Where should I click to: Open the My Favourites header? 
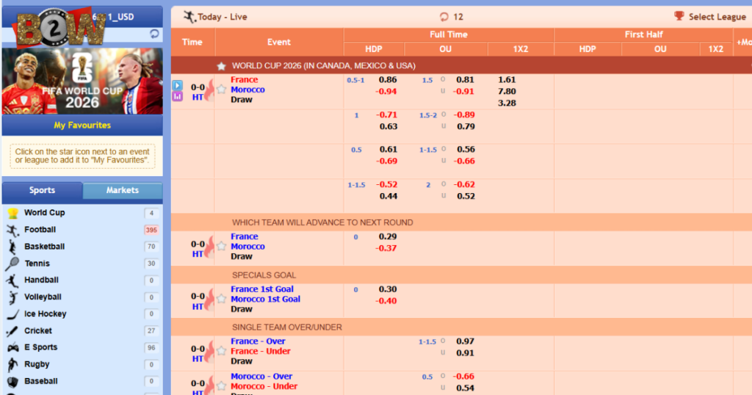[82, 125]
